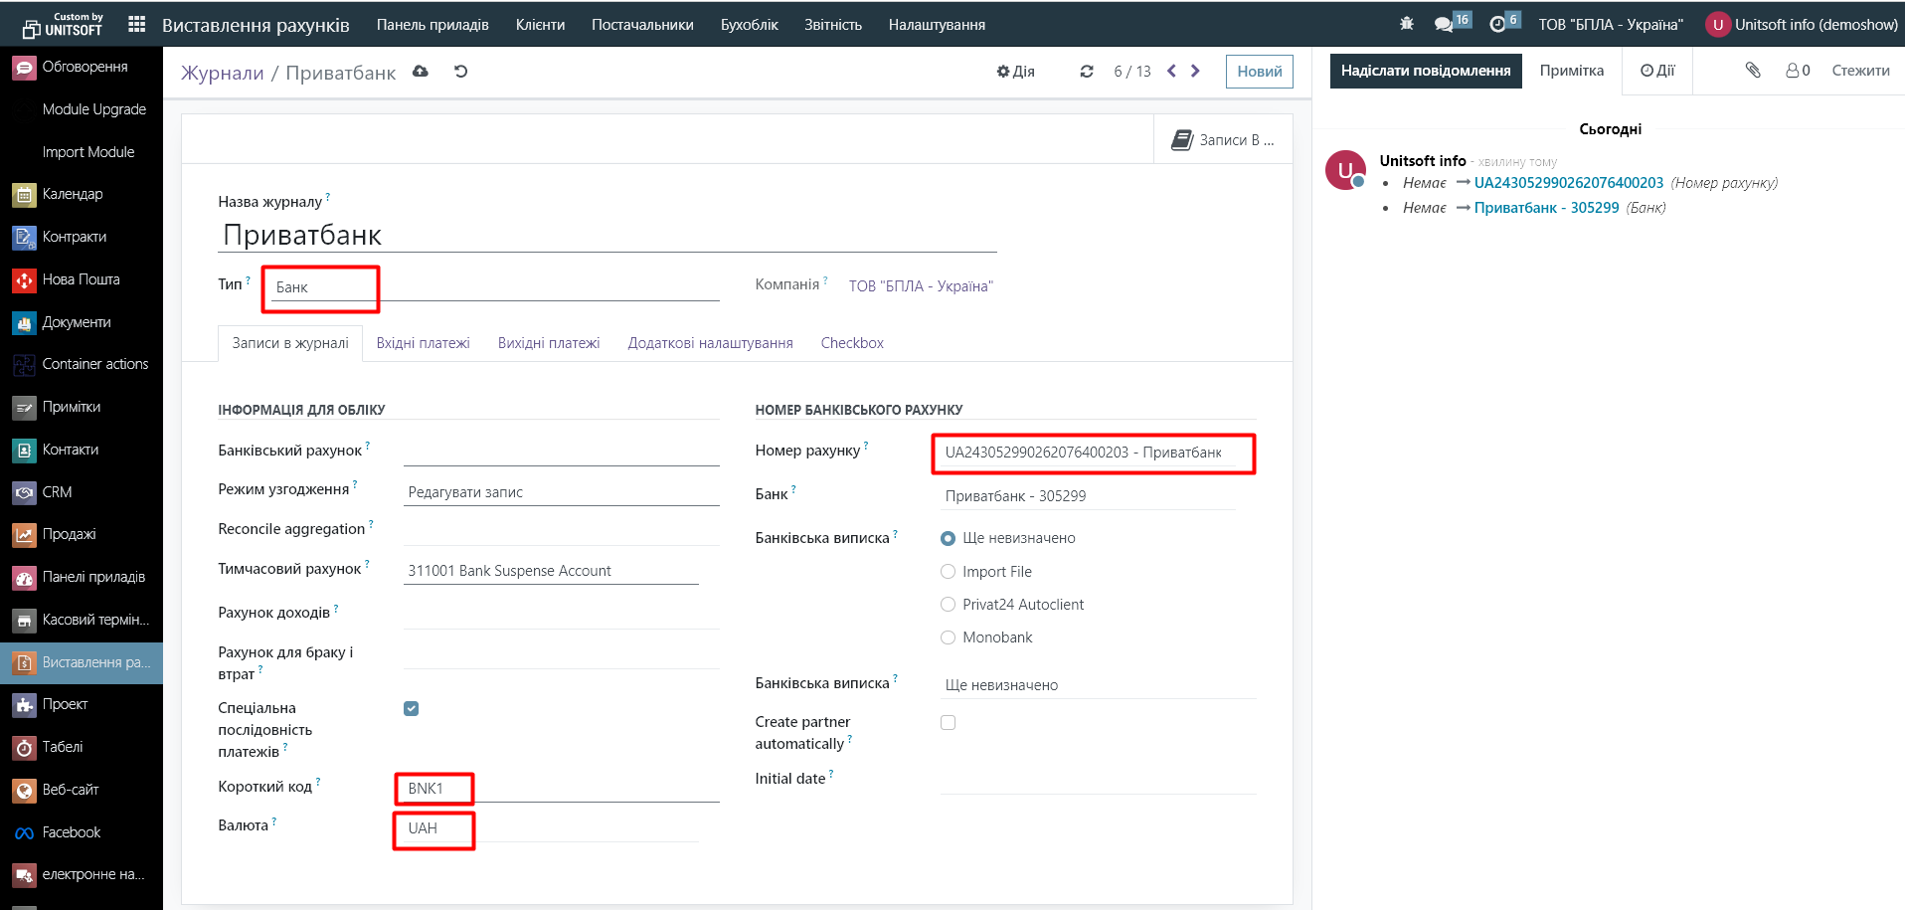Click the bug debug icon in the top bar
The image size is (1905, 910).
(x=1406, y=24)
